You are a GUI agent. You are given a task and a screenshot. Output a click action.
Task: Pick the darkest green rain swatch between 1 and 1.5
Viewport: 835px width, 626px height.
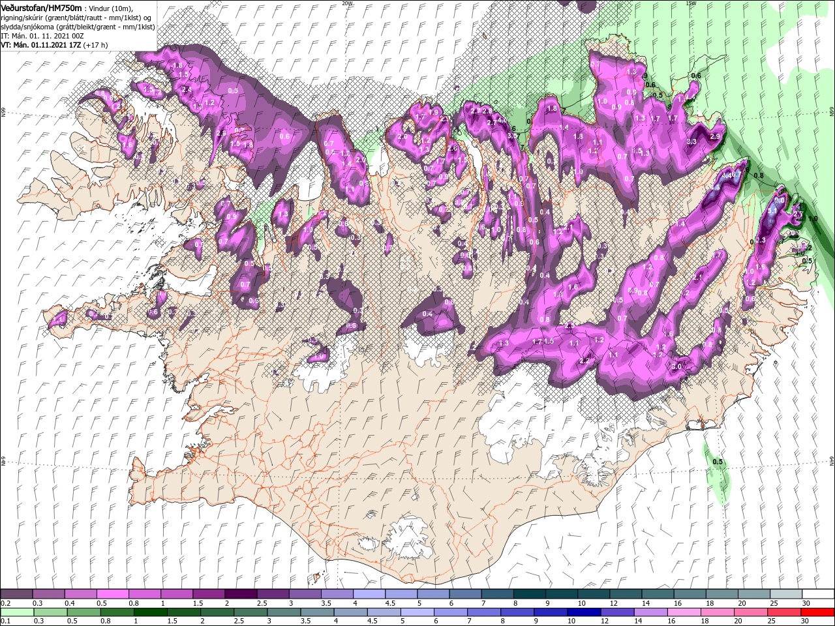(151, 612)
